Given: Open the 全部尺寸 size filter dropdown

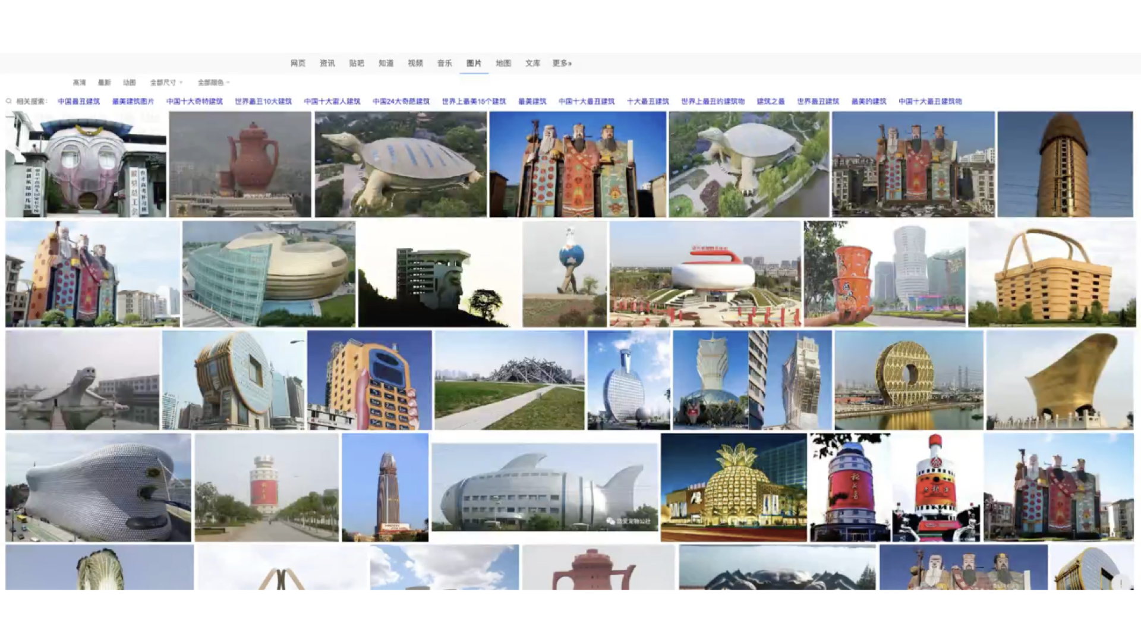Looking at the screenshot, I should pyautogui.click(x=166, y=83).
